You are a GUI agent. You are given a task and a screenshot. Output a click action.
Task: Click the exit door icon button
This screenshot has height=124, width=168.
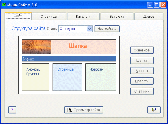(154, 110)
